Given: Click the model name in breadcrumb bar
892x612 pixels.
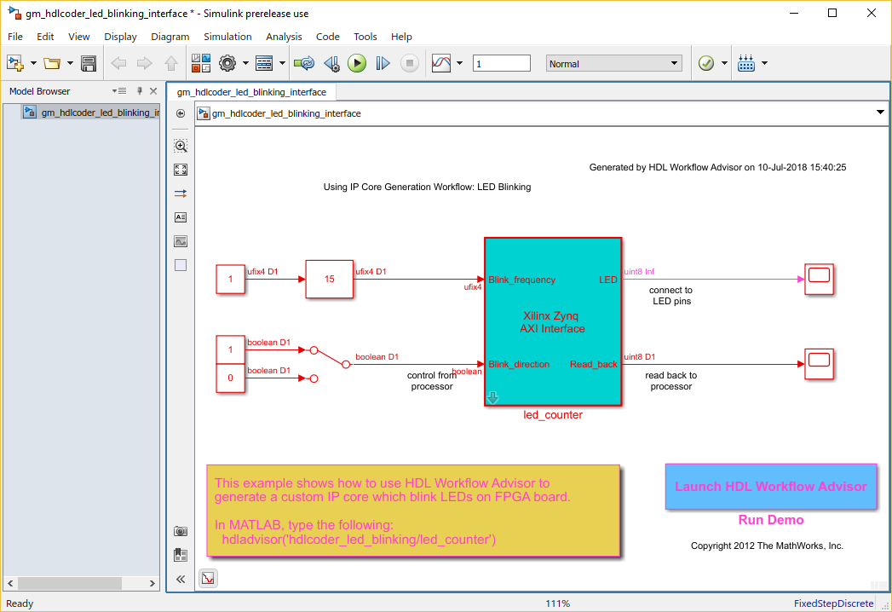Looking at the screenshot, I should click(286, 113).
